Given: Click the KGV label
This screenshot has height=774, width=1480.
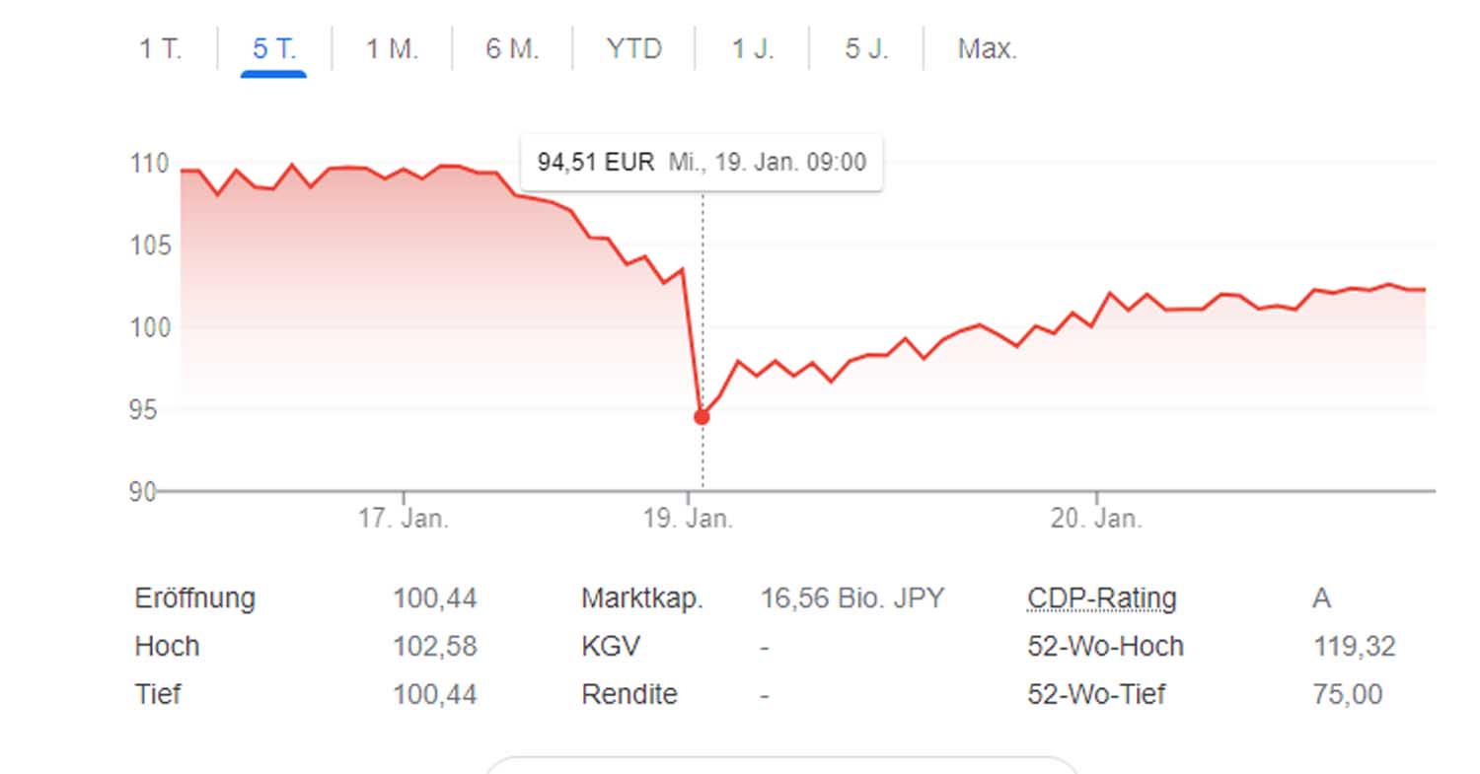Looking at the screenshot, I should pos(611,647).
